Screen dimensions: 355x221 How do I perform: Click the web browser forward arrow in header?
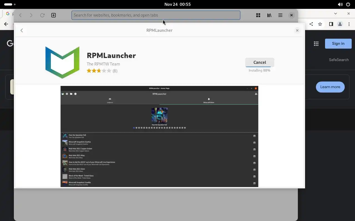pyautogui.click(x=31, y=15)
